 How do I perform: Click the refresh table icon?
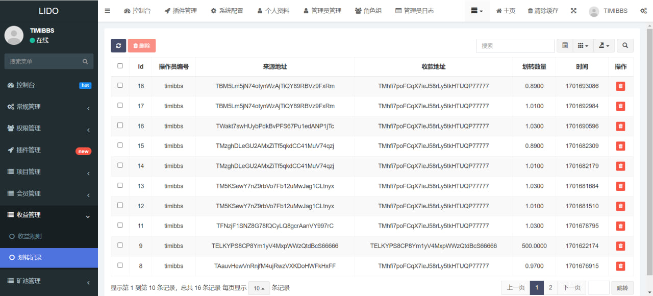pyautogui.click(x=118, y=45)
